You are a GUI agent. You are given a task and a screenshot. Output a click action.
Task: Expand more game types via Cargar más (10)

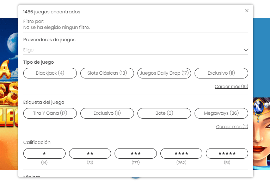231,86
